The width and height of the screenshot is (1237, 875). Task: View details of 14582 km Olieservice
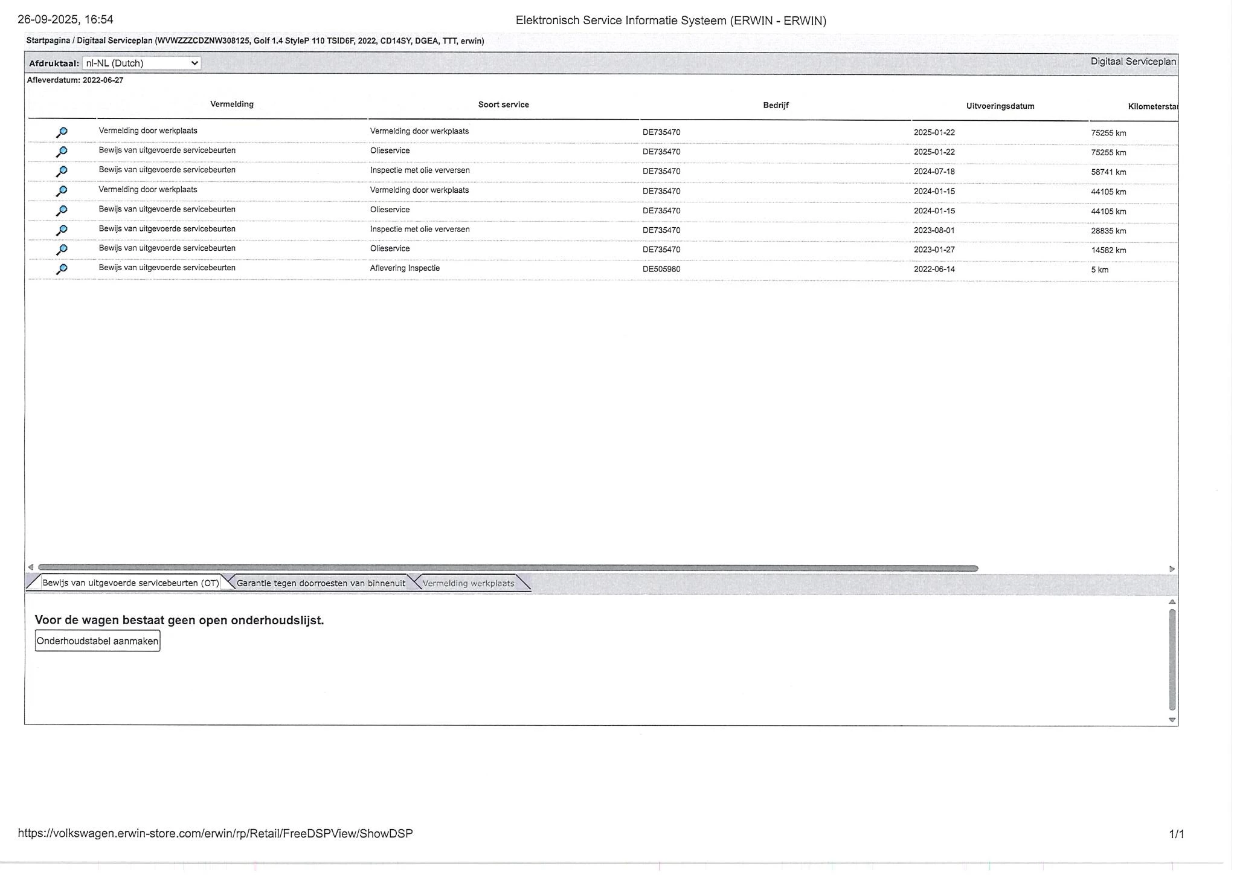pyautogui.click(x=62, y=250)
